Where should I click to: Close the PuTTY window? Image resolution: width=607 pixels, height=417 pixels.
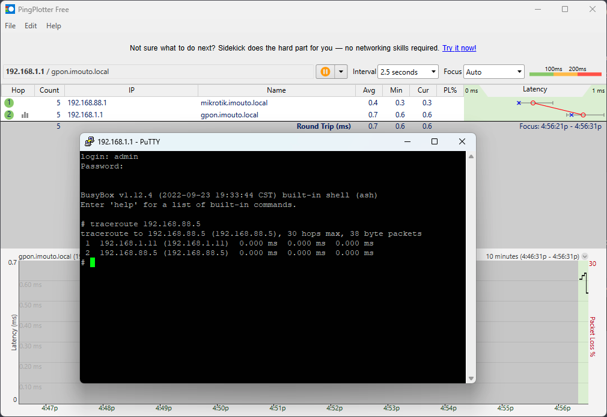click(462, 141)
